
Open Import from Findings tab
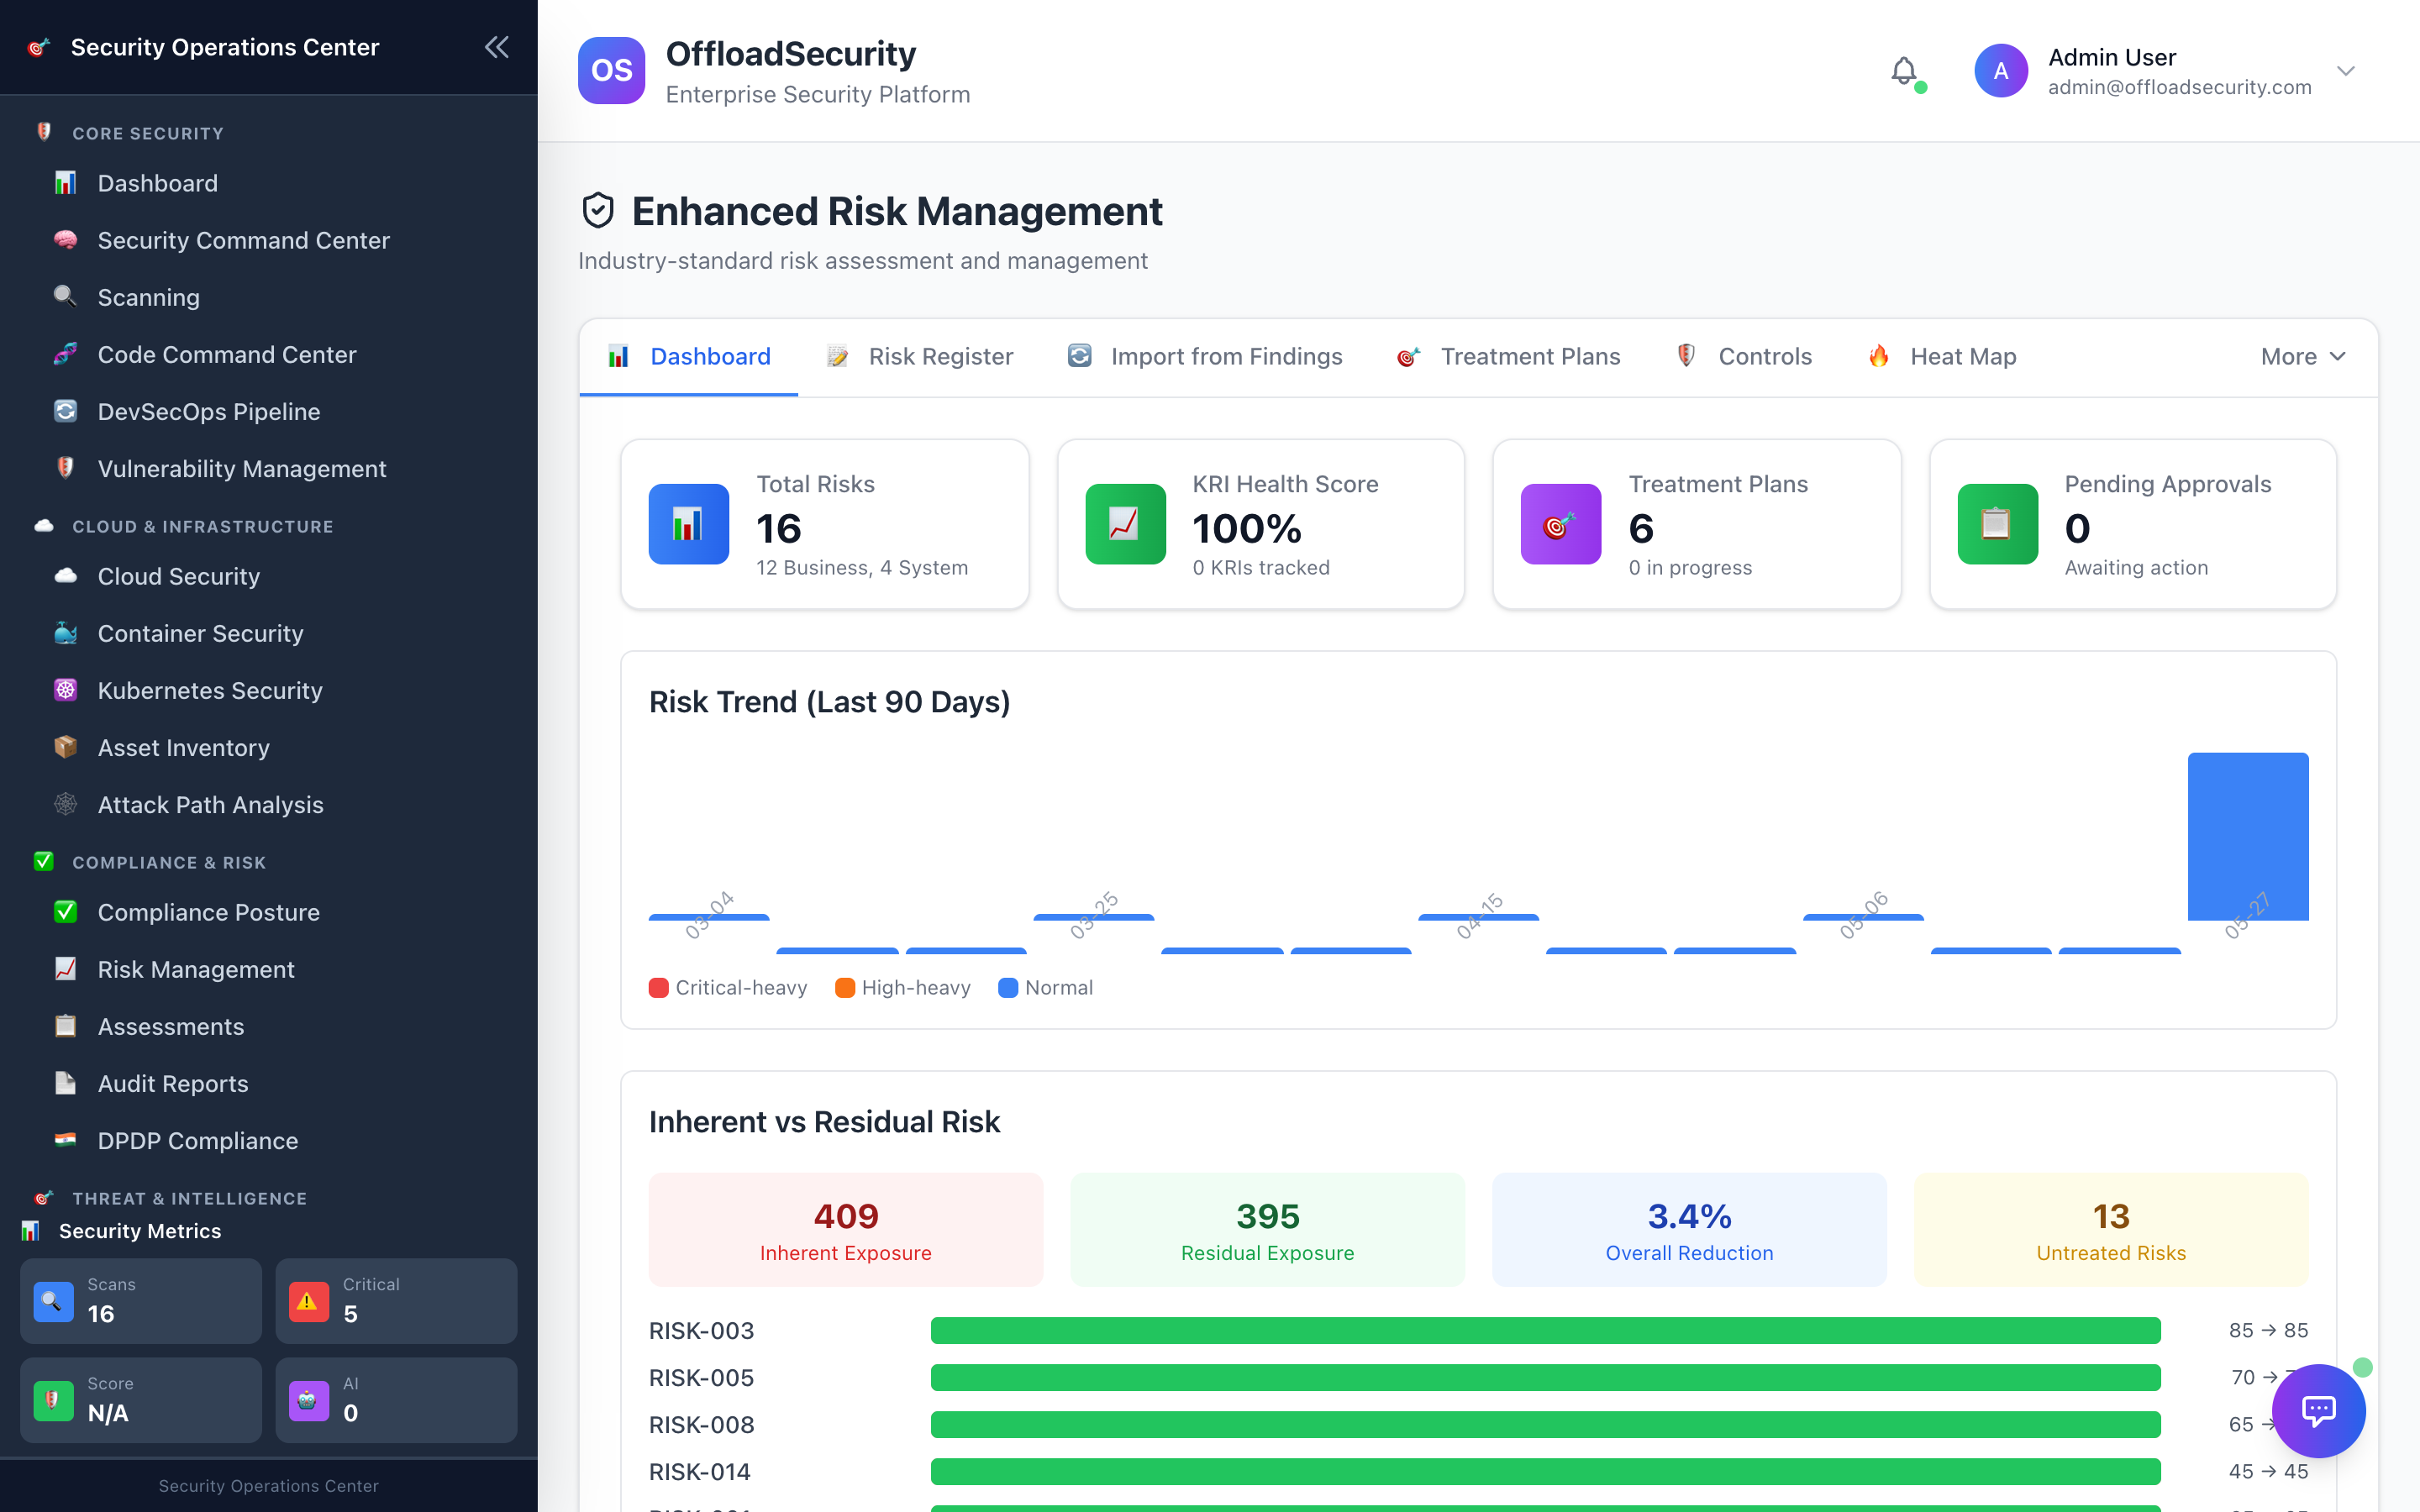point(1205,357)
